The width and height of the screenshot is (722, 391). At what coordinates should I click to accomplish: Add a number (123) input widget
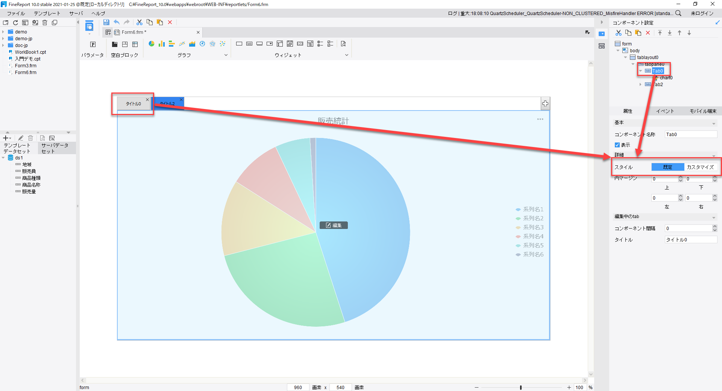tap(300, 44)
